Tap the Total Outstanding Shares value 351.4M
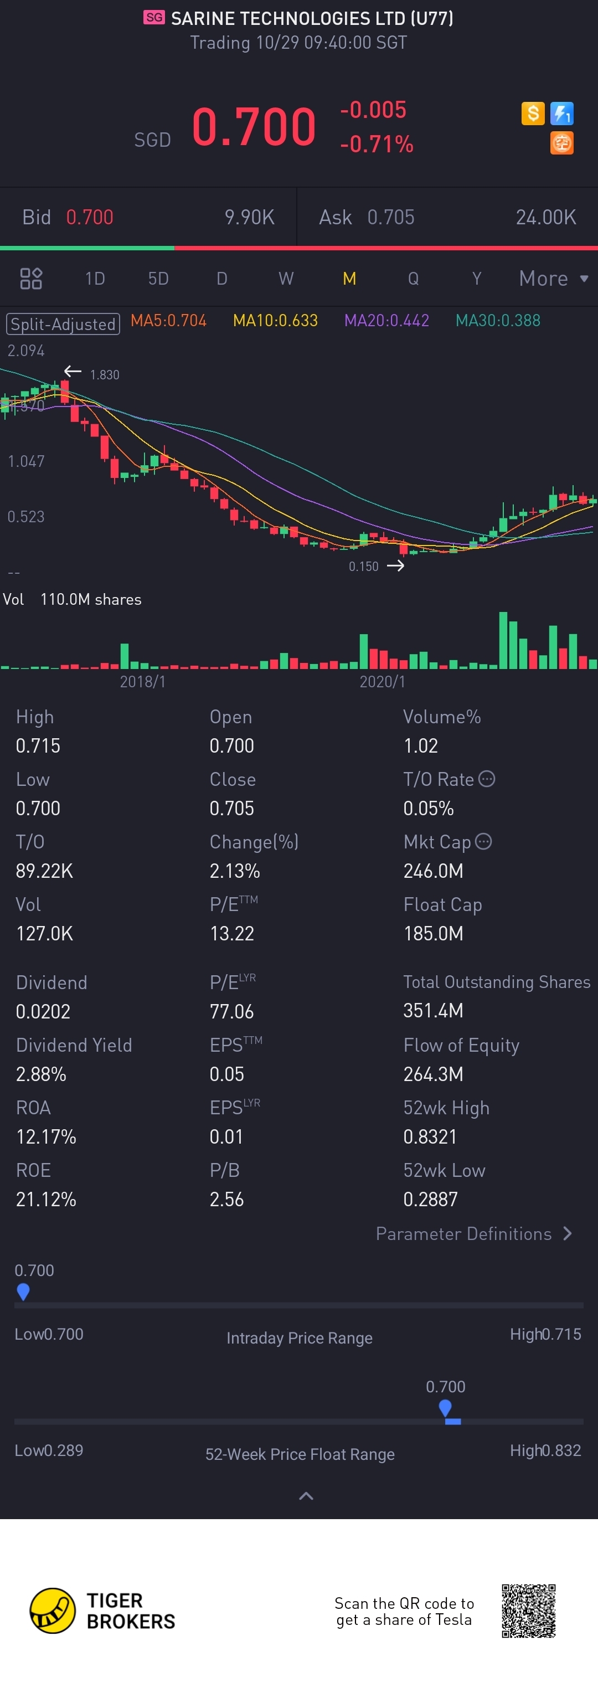The image size is (598, 1703). pos(434,1011)
